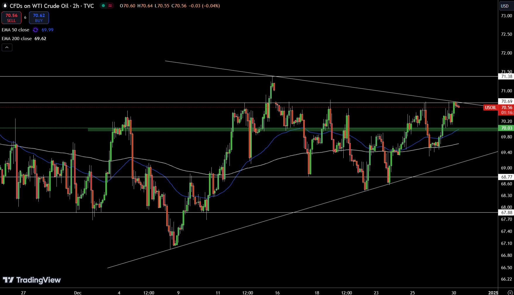Click the red 70.56 current price axis label
Viewport: 514px width, 295px height.
pyautogui.click(x=506, y=108)
